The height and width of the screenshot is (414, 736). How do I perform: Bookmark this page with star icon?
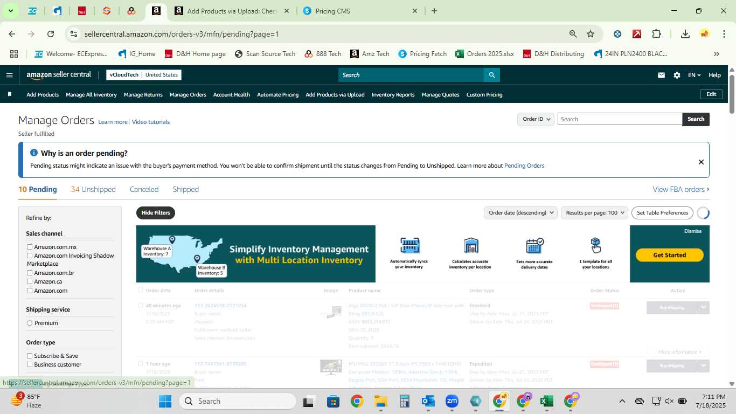[591, 34]
